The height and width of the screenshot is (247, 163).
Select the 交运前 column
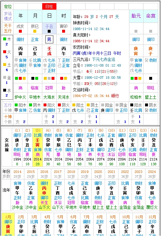pos(7,147)
